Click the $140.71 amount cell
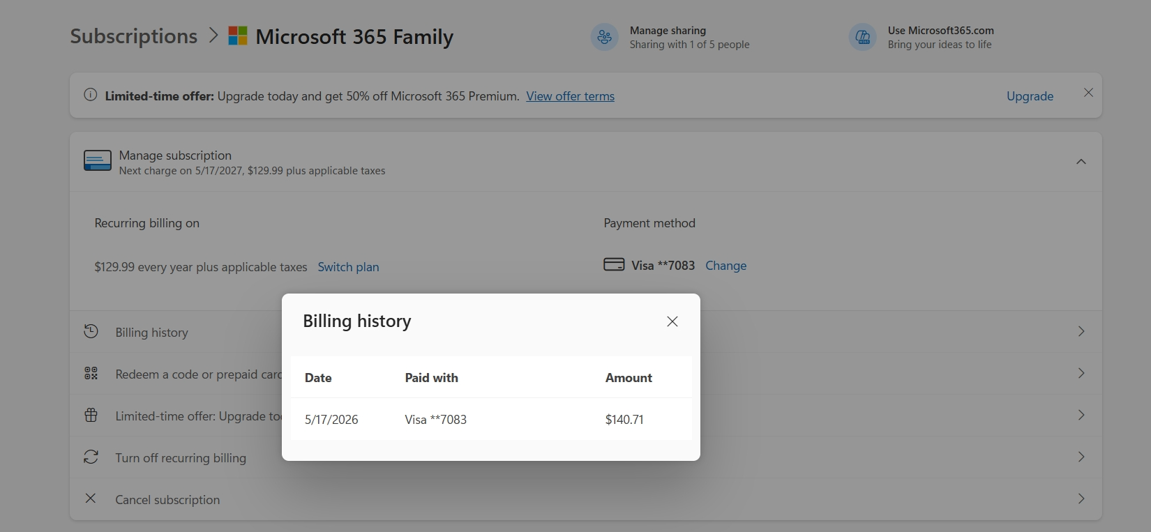The height and width of the screenshot is (532, 1151). pos(624,420)
